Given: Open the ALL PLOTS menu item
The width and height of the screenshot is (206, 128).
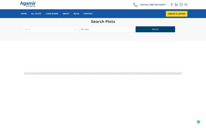Looking at the screenshot, I should point(36,14).
